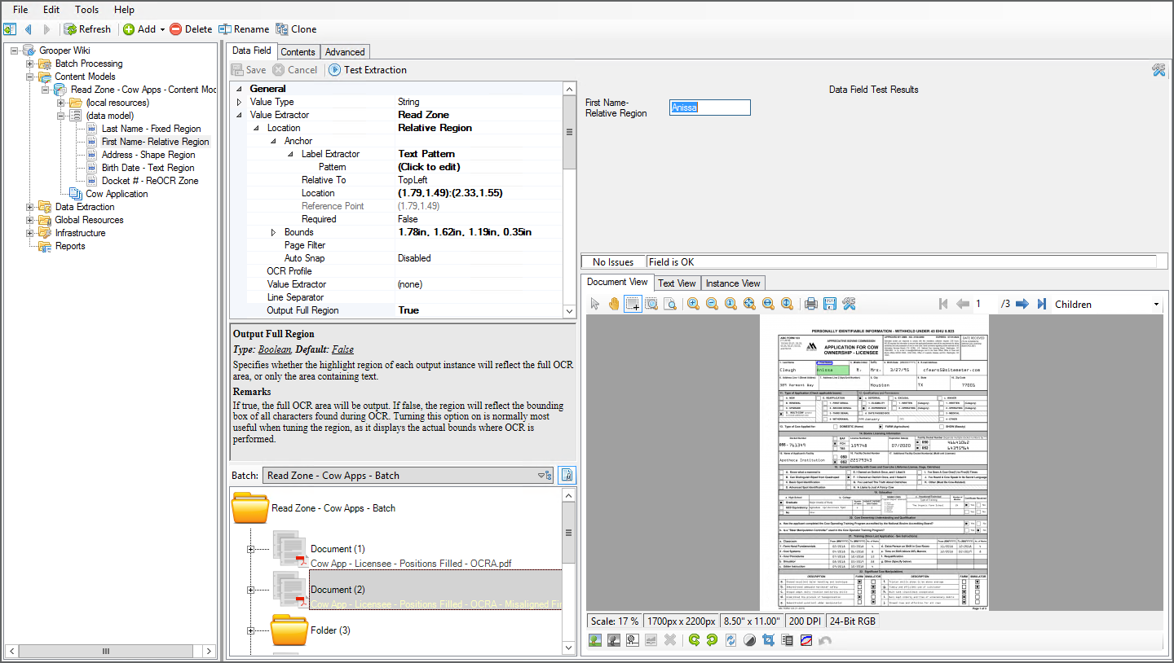Go to next page with blue arrow
The image size is (1174, 663).
[1022, 304]
